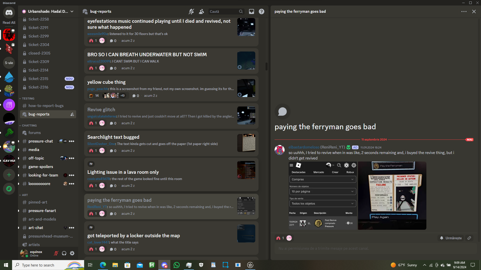Collapse the CHATTING channel category
481x270 pixels.
pos(29,125)
